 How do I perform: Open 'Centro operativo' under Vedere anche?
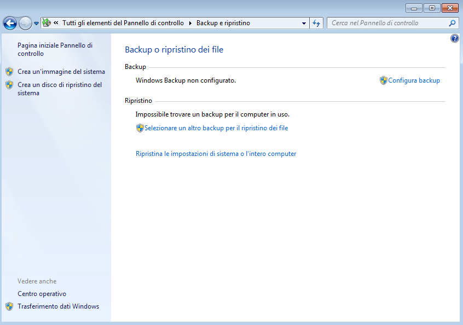click(x=42, y=294)
